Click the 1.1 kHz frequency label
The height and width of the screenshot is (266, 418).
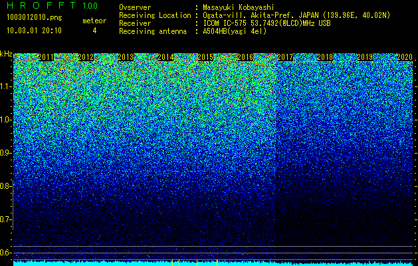click(5, 86)
